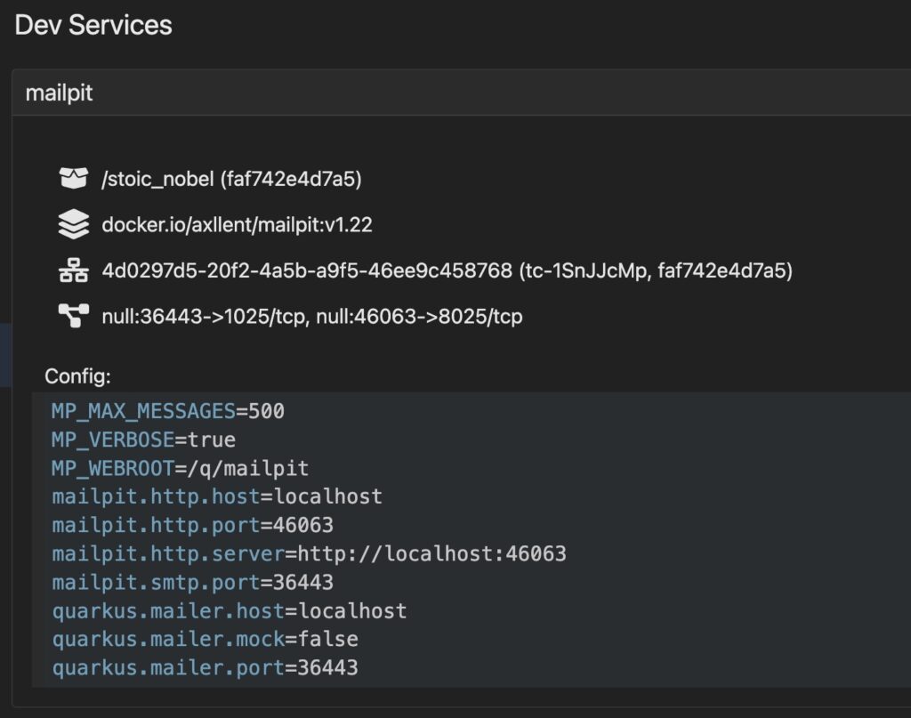
Task: Click the mailpit card header
Action: [x=462, y=93]
